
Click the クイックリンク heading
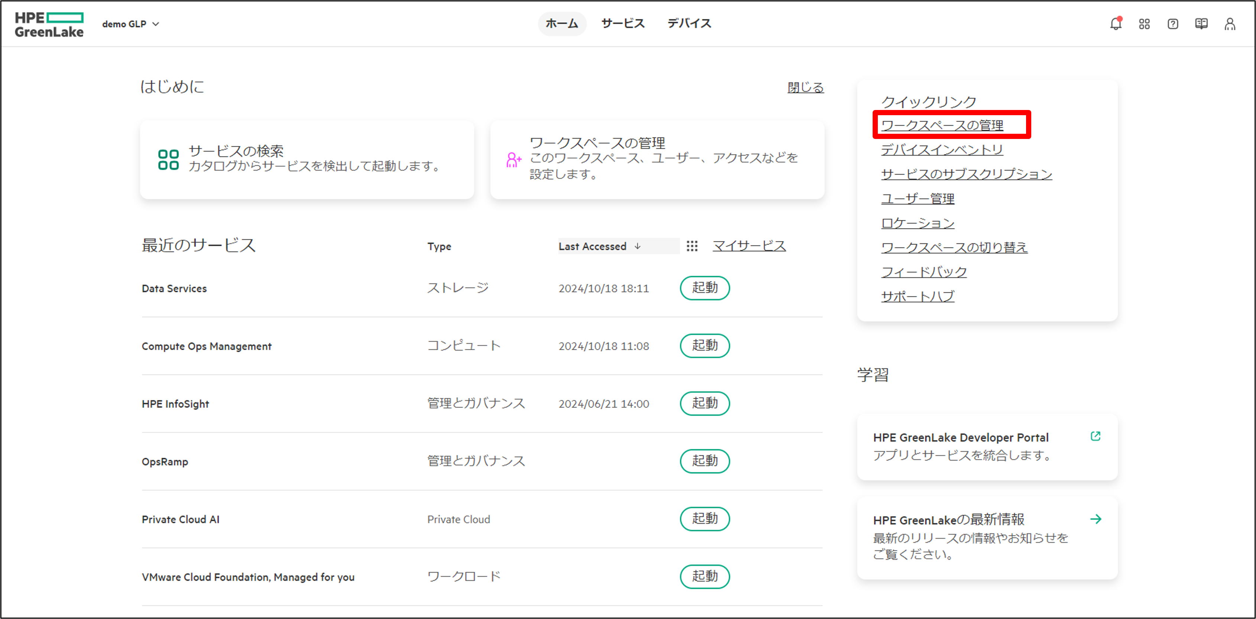pos(929,101)
